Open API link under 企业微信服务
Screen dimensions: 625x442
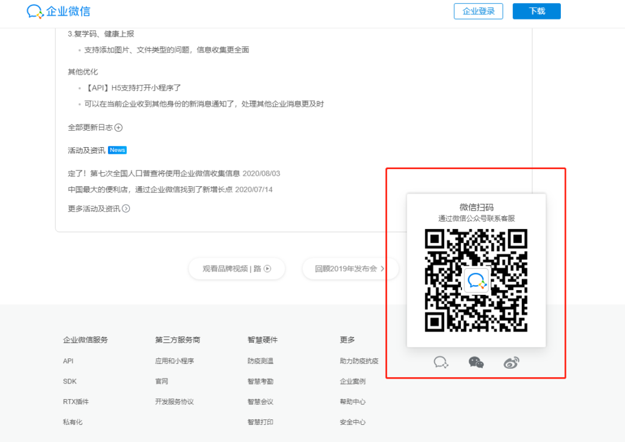(x=68, y=361)
